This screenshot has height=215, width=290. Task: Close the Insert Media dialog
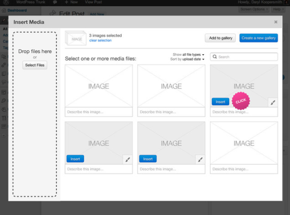pos(276,22)
